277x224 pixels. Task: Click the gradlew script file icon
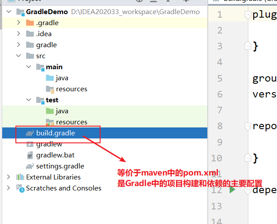(x=30, y=144)
